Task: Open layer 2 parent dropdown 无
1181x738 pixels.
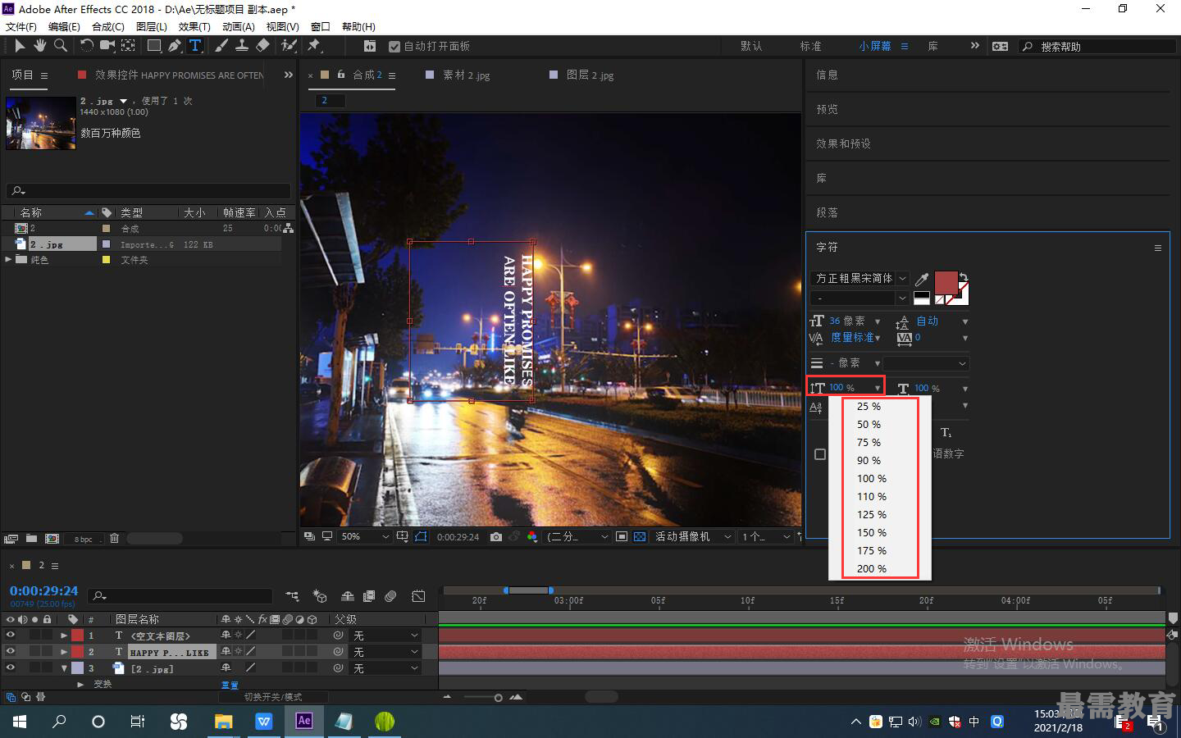Action: click(x=386, y=652)
